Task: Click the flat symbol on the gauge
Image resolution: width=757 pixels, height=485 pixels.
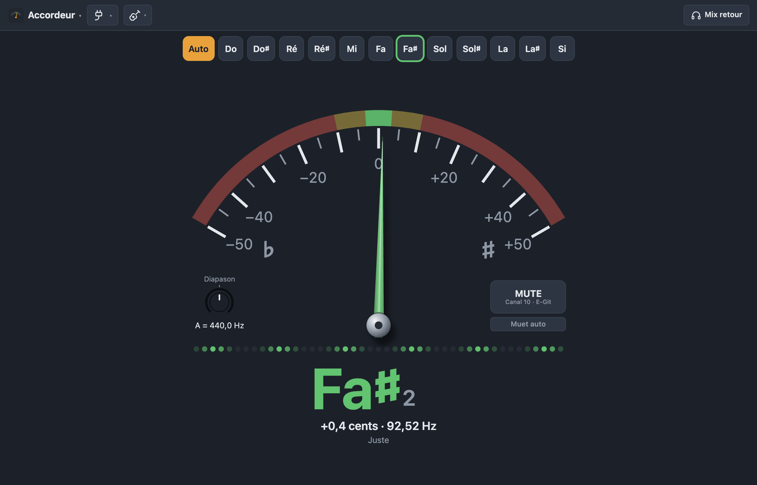Action: [x=268, y=249]
